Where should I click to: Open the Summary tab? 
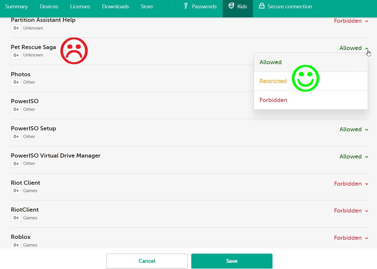(16, 7)
